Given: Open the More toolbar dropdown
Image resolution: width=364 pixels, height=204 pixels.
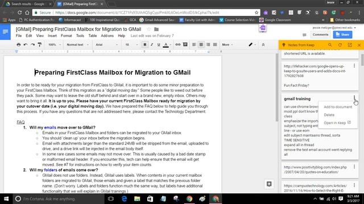Looking at the screenshot, I should coord(227,45).
